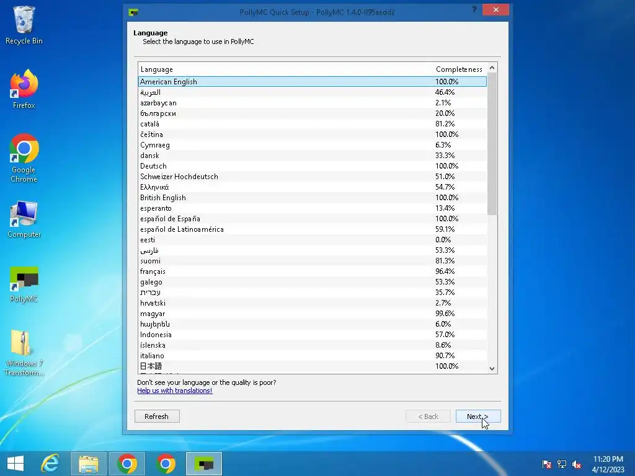Click the scrollbar down arrow
The height and width of the screenshot is (476, 635).
pos(492,368)
